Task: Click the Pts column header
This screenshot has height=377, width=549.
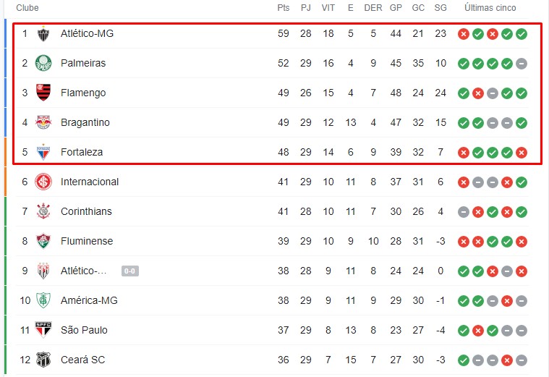Action: tap(283, 8)
